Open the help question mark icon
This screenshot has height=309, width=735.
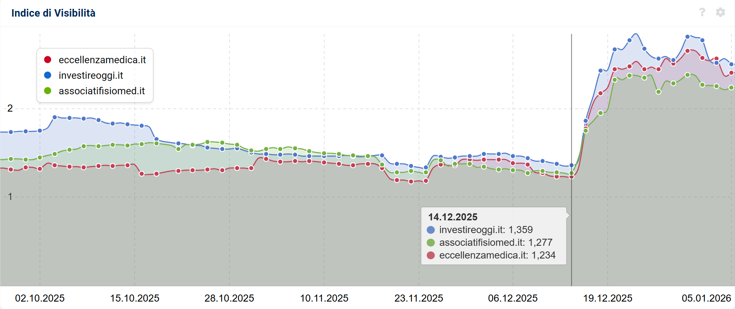point(702,12)
